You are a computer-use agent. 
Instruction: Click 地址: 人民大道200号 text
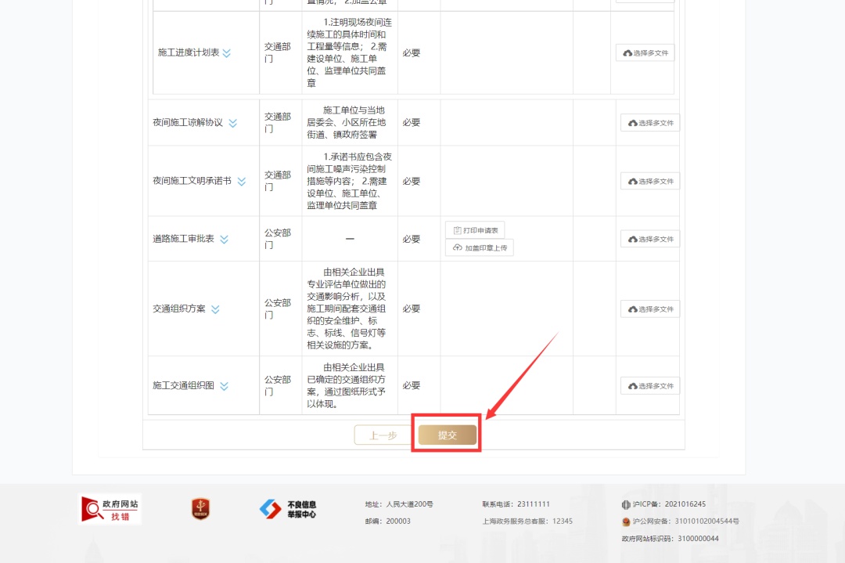pyautogui.click(x=399, y=504)
